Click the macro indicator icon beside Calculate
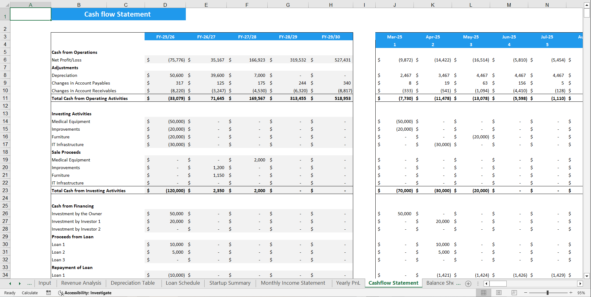591x297 pixels. (48, 293)
